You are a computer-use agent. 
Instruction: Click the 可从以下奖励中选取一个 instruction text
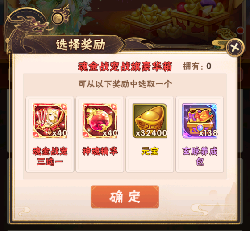pos(125,84)
